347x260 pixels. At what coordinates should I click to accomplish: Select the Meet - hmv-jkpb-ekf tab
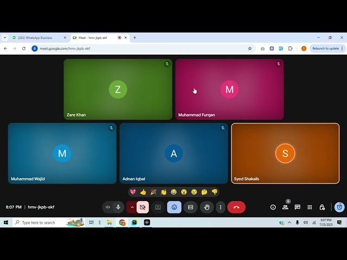point(95,38)
